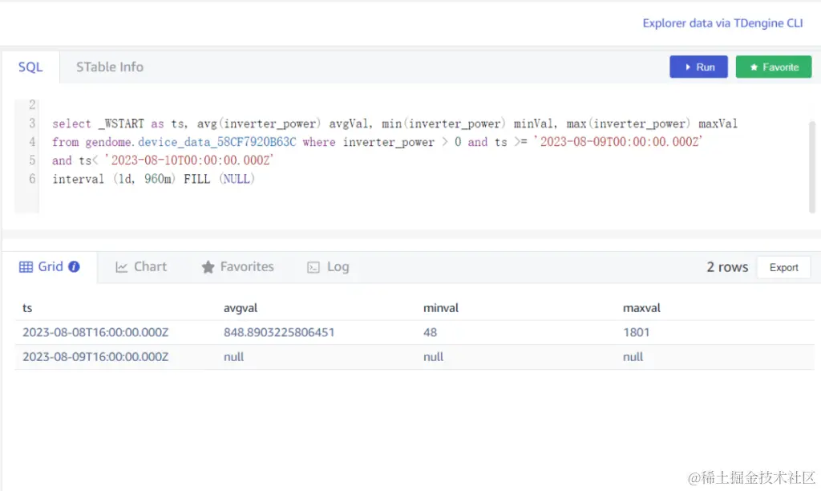The image size is (821, 491).
Task: Click the avgval column header
Action: pos(239,307)
